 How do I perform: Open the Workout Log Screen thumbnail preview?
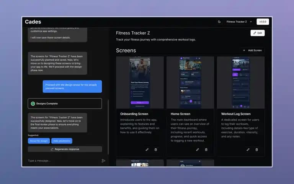pos(241,82)
